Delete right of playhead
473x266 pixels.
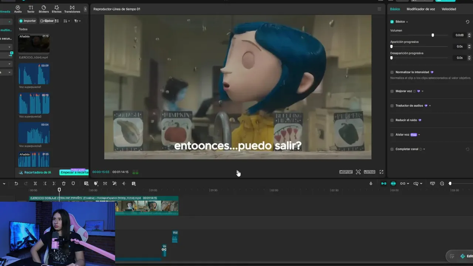point(54,184)
